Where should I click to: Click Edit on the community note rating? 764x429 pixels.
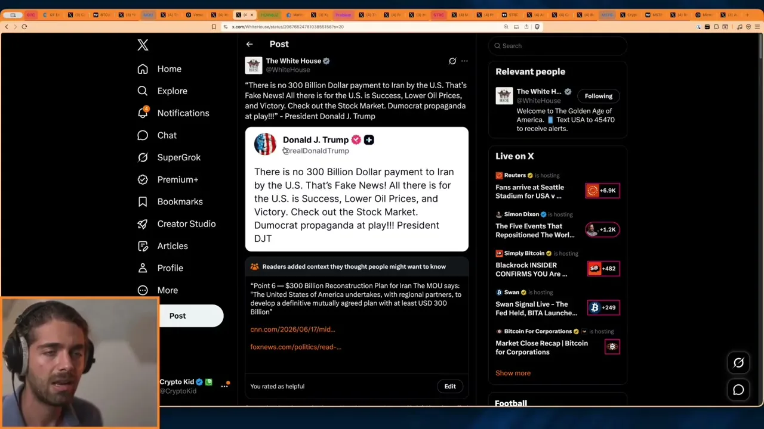(x=450, y=386)
